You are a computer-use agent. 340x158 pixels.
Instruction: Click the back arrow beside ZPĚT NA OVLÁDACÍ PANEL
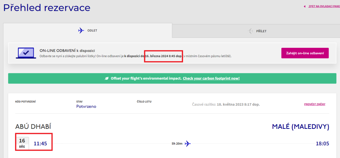point(305,6)
